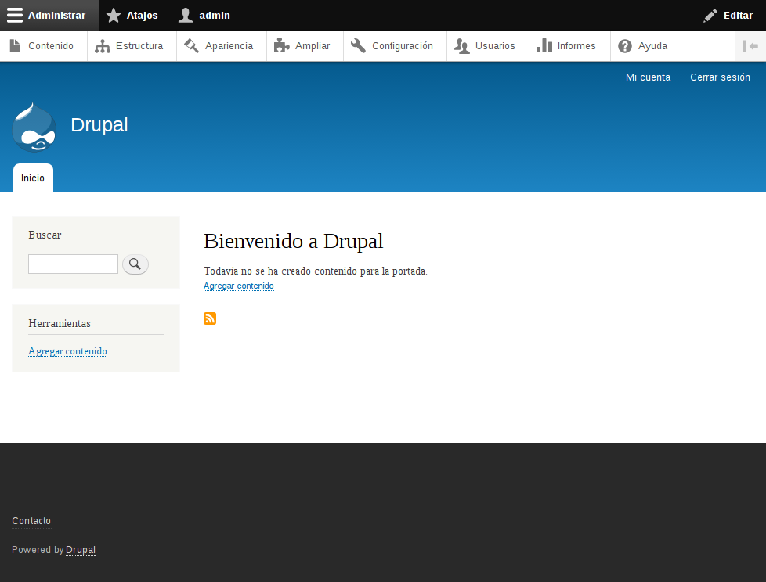Click the Buscar block title

(45, 235)
